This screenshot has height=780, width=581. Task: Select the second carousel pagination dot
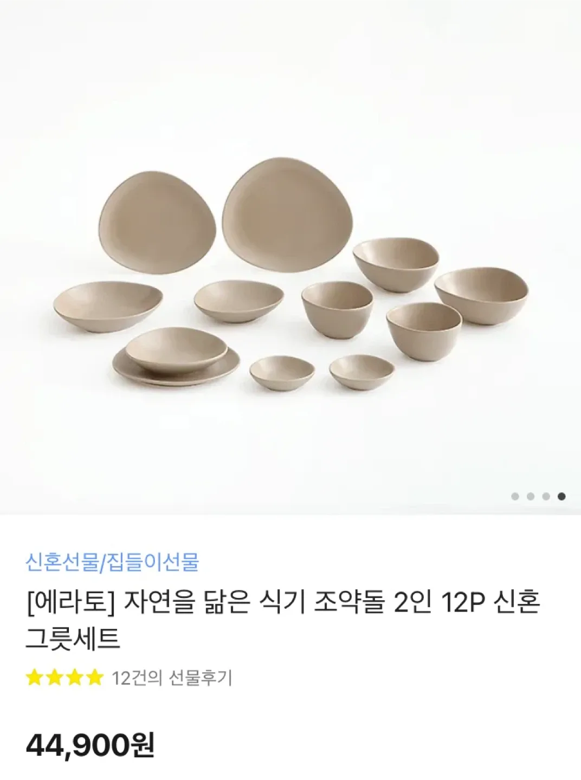point(531,496)
